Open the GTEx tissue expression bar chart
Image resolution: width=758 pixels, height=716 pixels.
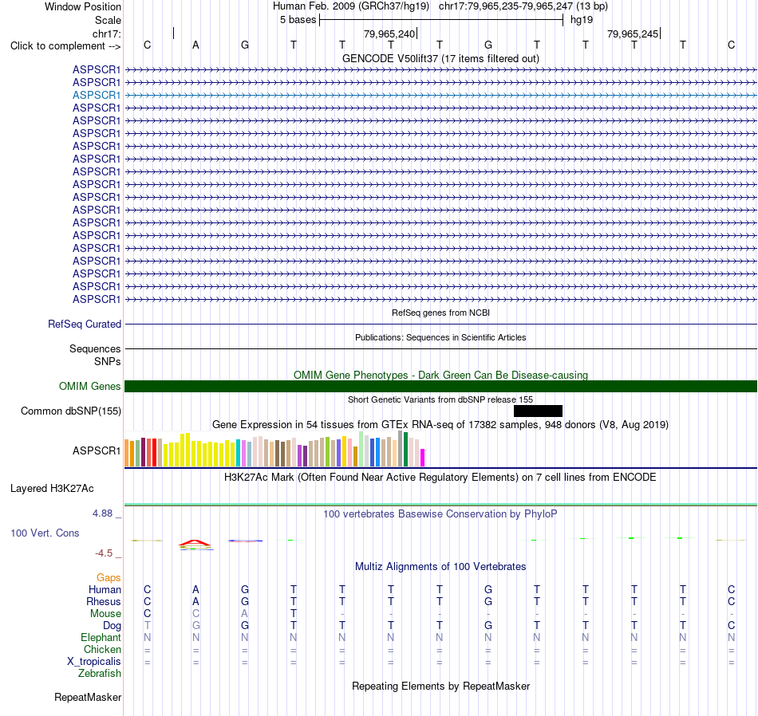pyautogui.click(x=274, y=449)
